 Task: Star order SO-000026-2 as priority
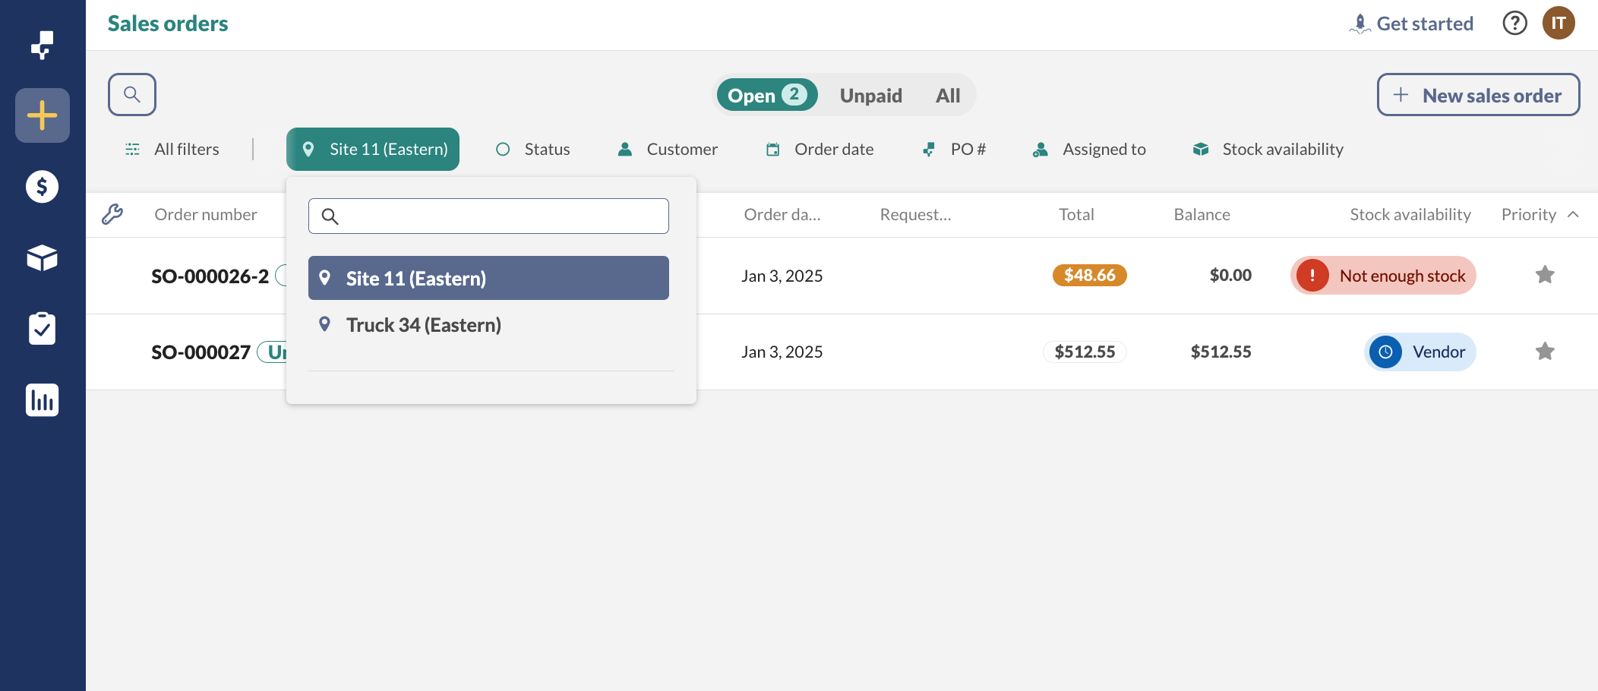tap(1544, 275)
